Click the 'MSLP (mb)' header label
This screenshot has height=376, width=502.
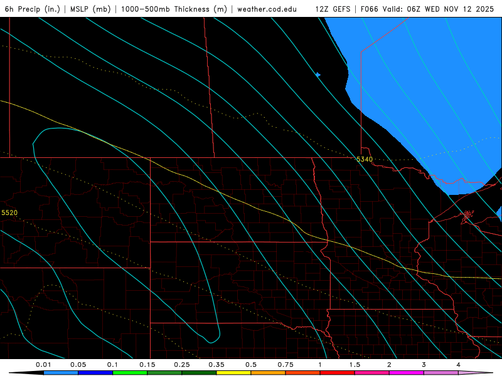tap(90, 9)
